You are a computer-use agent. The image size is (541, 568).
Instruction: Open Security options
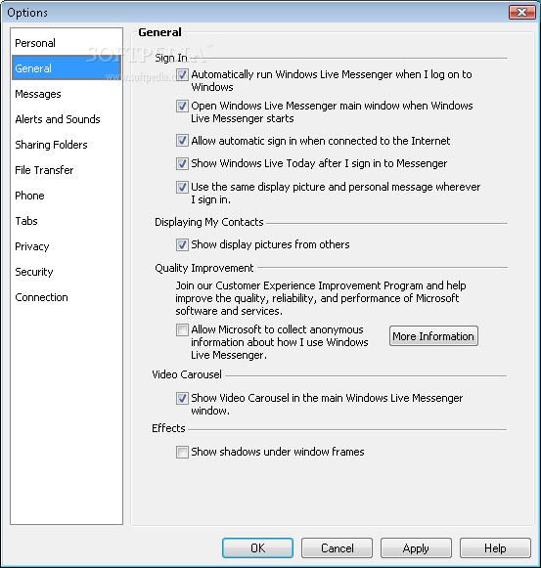click(66, 272)
